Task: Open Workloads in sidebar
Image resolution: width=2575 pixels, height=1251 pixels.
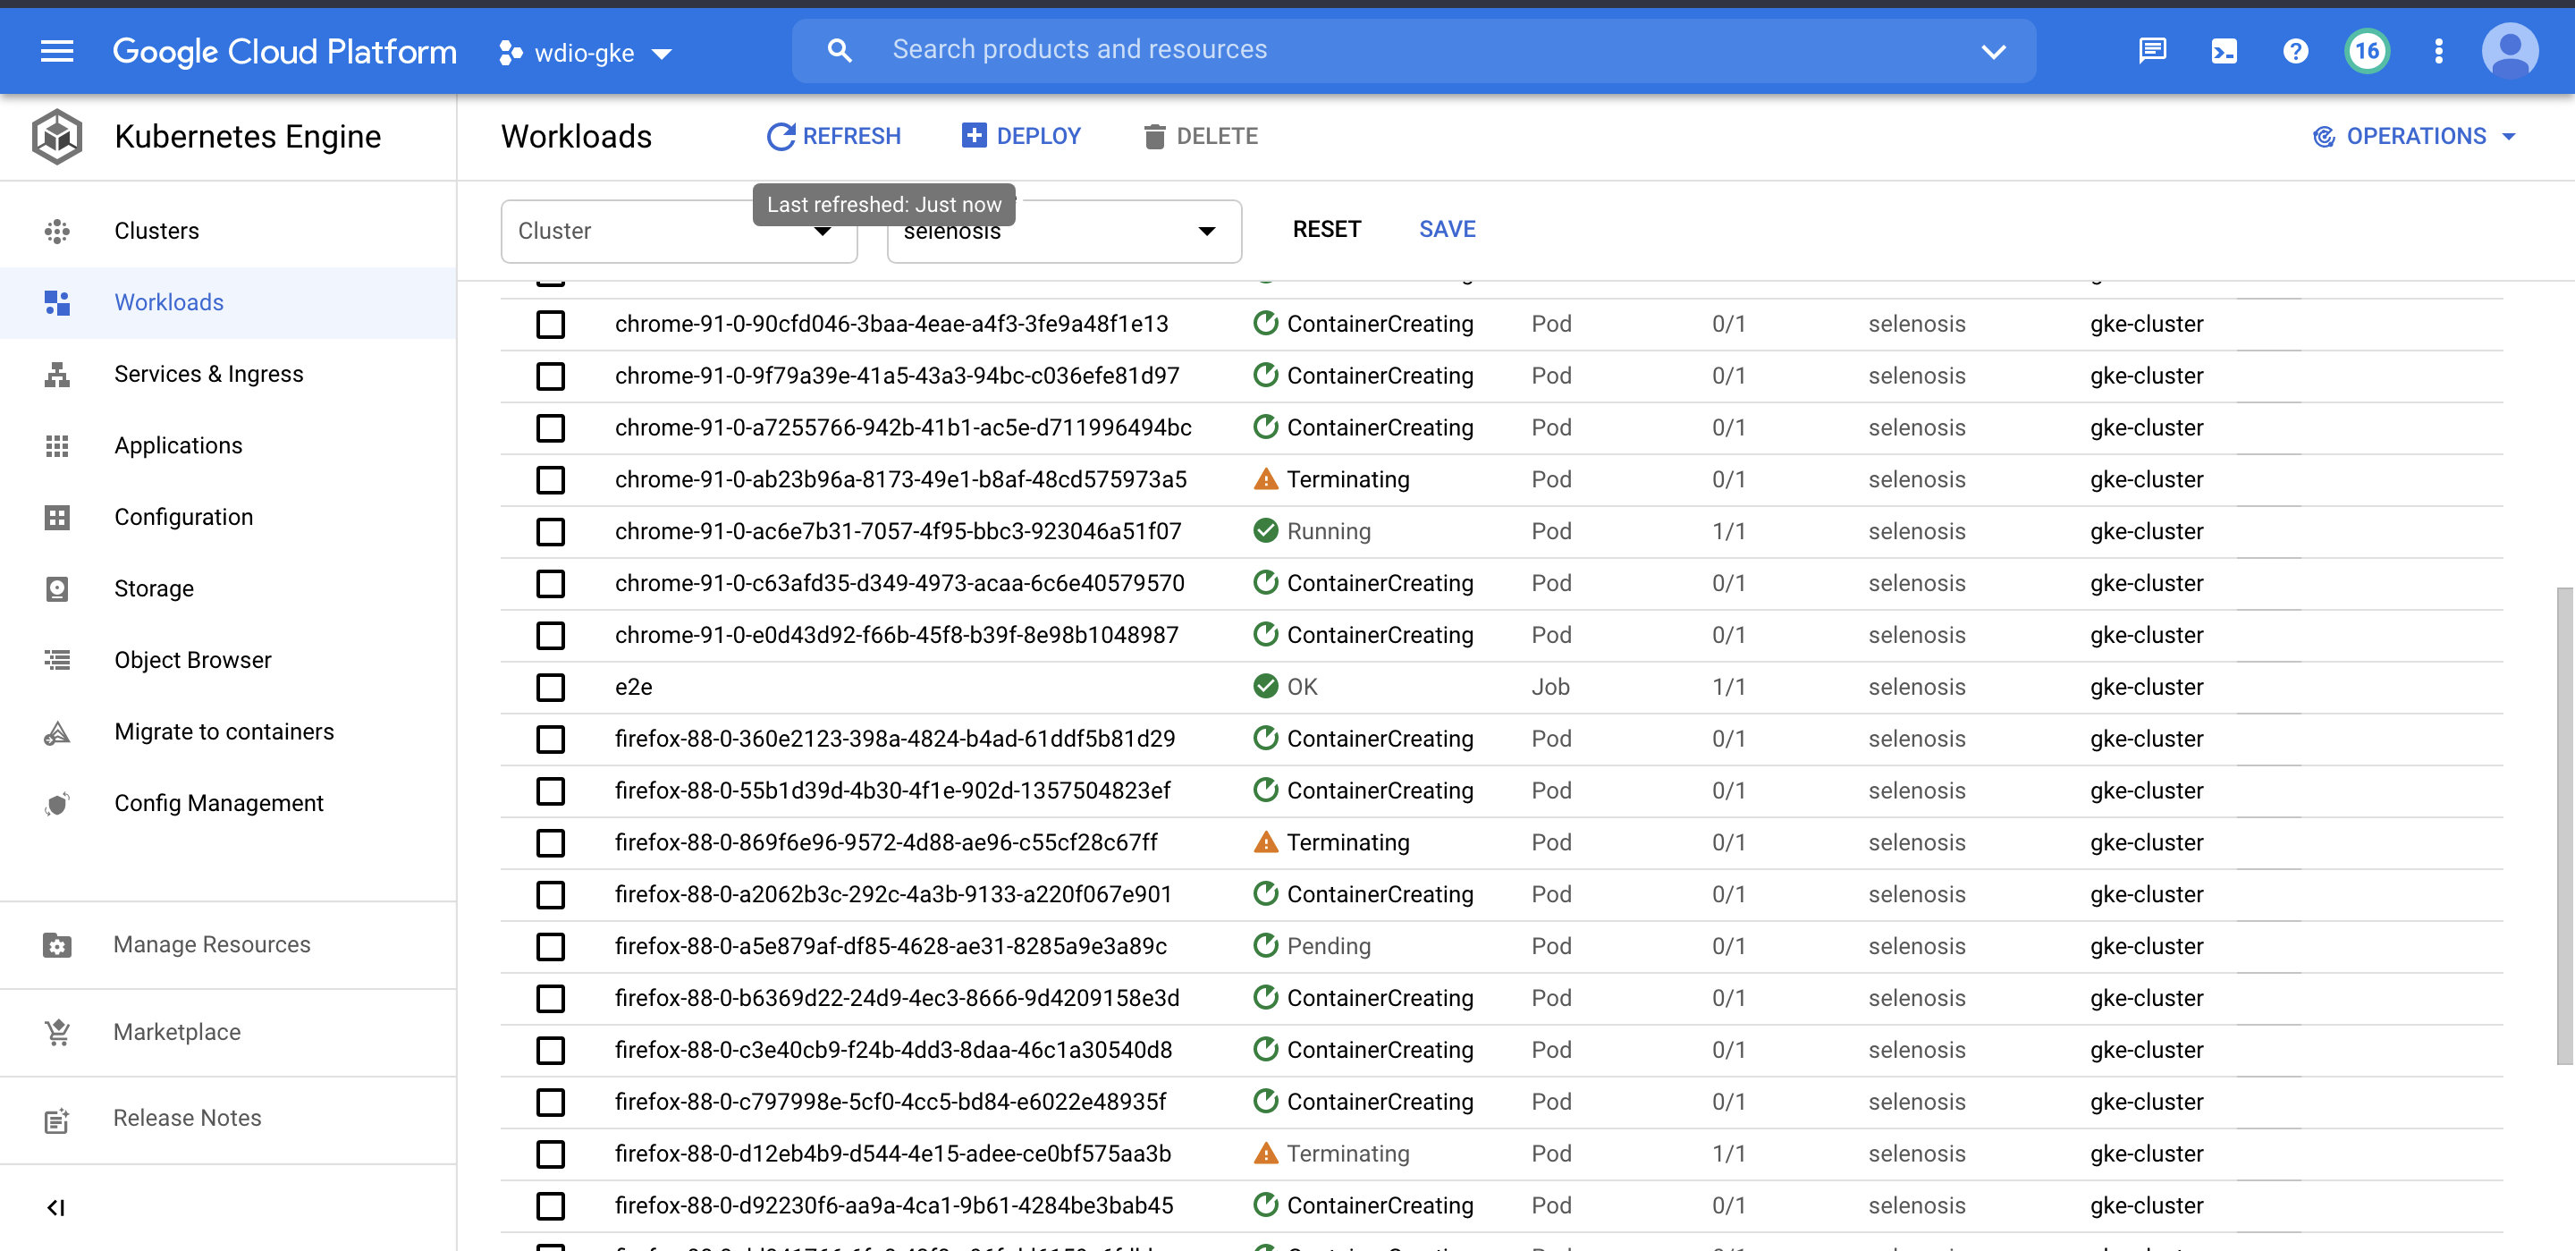Action: (169, 302)
